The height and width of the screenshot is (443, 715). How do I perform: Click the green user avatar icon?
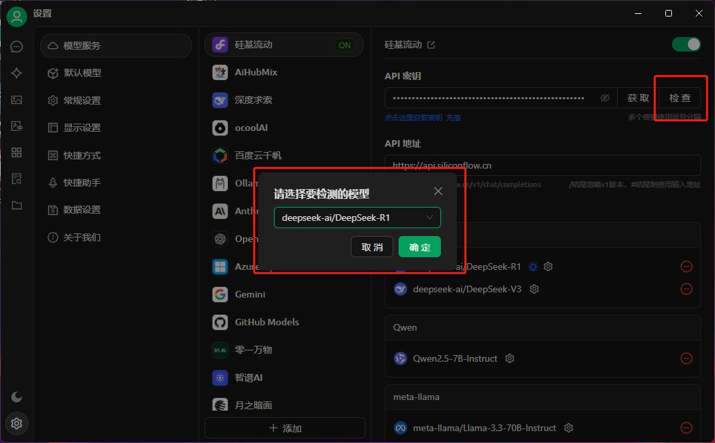click(17, 17)
